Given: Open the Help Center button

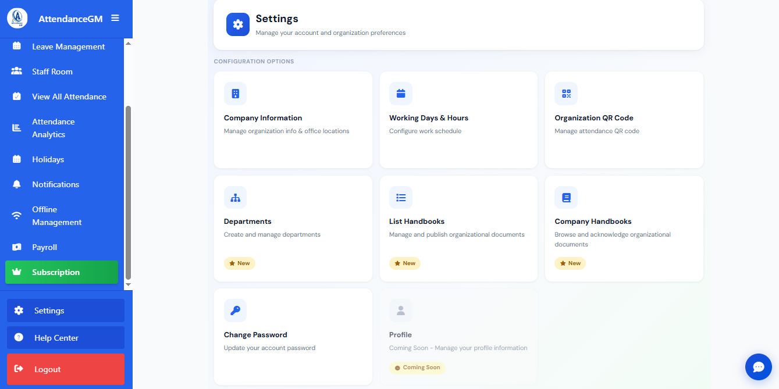Looking at the screenshot, I should click(66, 338).
